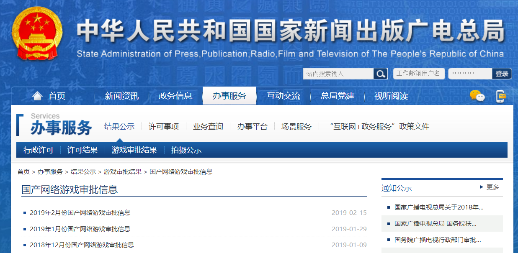Open the 业务查询 tab
Image resolution: width=518 pixels, height=253 pixels.
(208, 127)
